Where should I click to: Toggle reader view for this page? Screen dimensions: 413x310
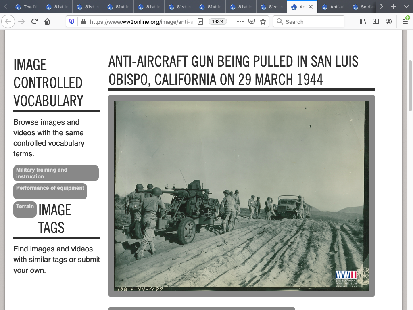point(200,22)
